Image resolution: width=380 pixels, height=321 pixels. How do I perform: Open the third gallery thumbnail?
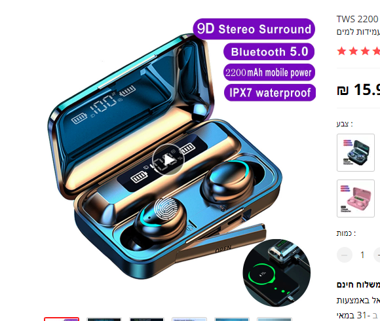(x=147, y=319)
